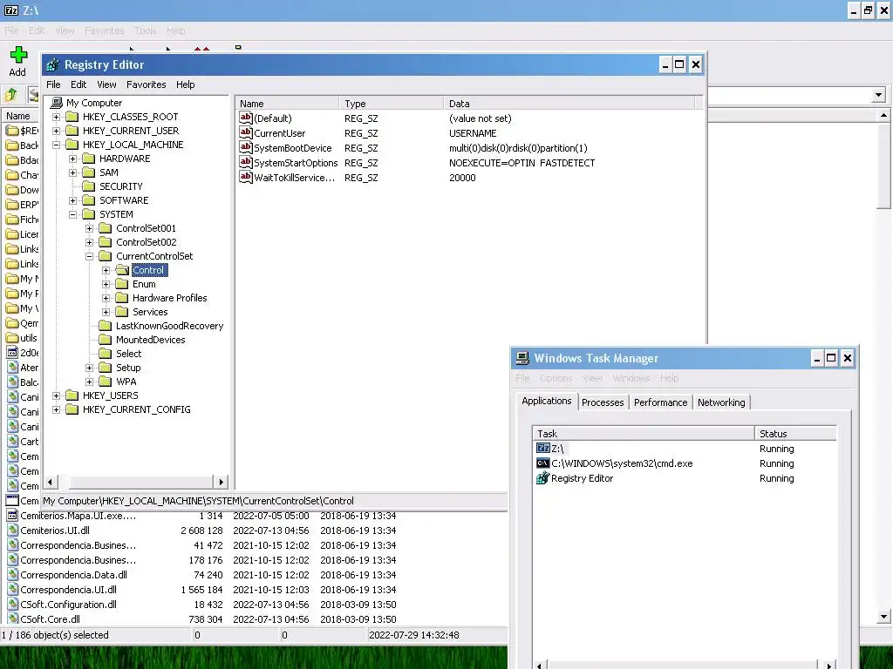893x669 pixels.
Task: Click the Cemiterios.Mapa.UI.exe file icon
Action: pyautogui.click(x=12, y=516)
